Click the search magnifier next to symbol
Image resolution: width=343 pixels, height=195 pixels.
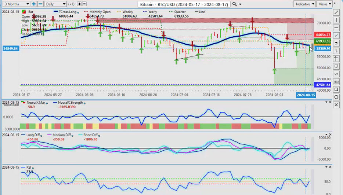coord(234,4)
